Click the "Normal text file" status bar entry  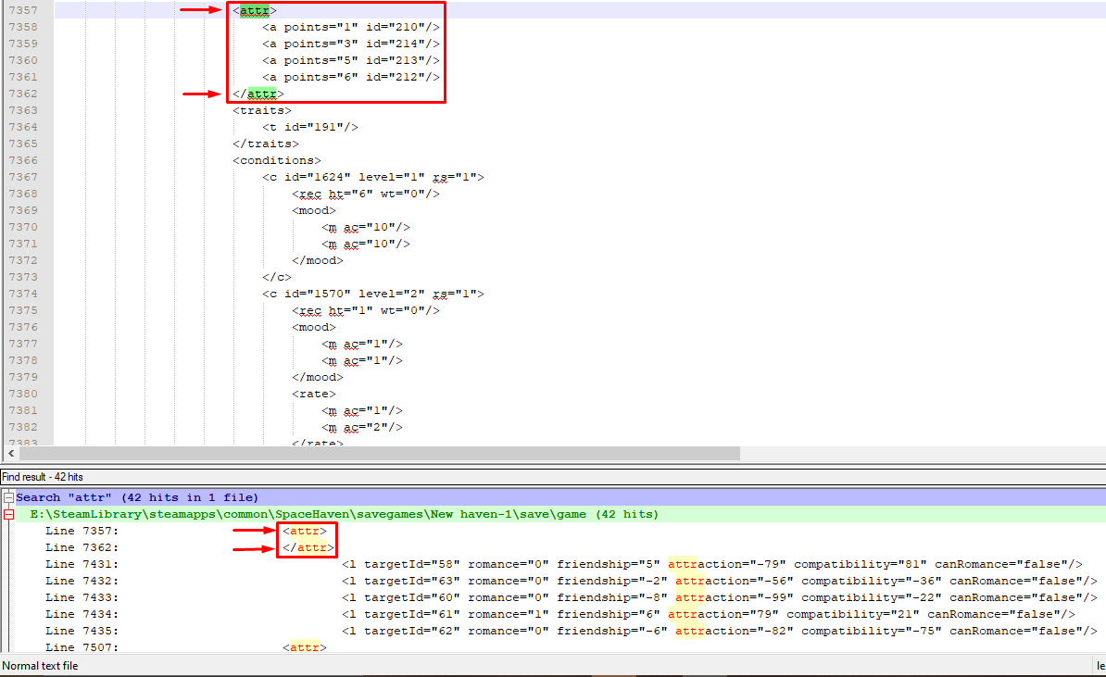click(40, 666)
